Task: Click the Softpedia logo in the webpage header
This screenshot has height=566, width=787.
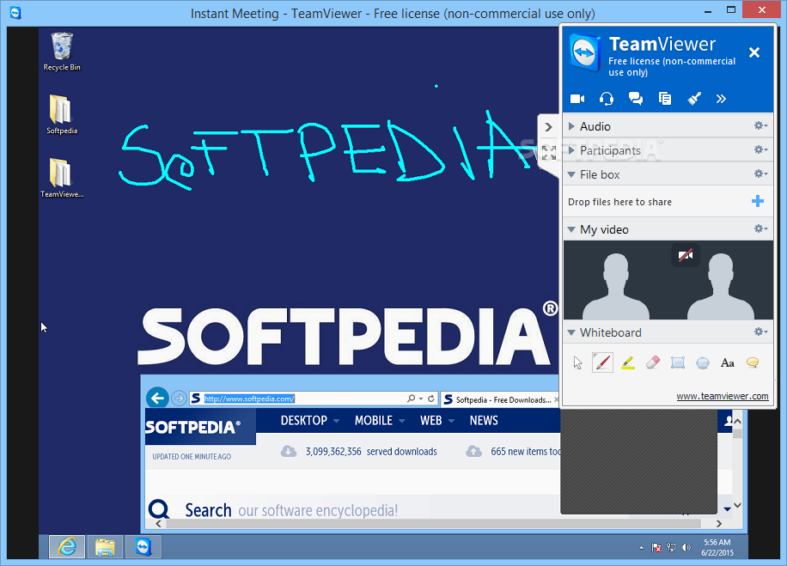Action: 193,428
